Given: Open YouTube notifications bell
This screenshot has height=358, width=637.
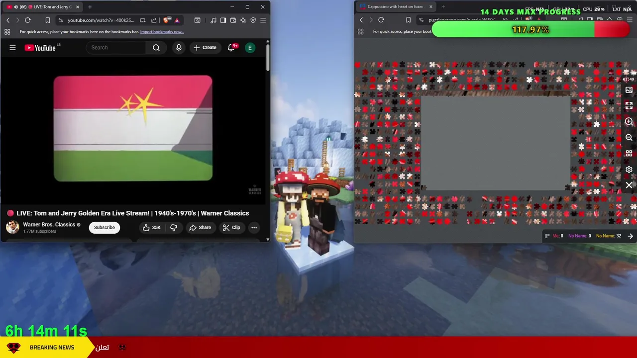Looking at the screenshot, I should click(231, 48).
